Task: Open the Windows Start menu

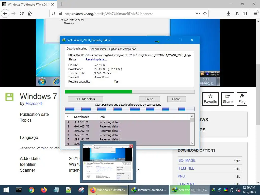Action: (6, 190)
